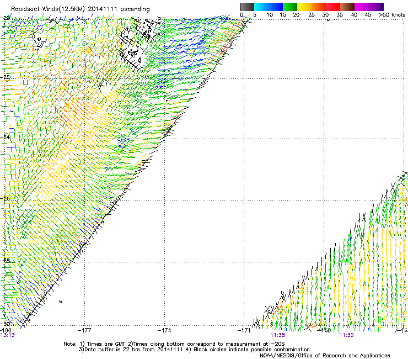Click the "0" legend scale label
Image resolution: width=408 pixels, height=359 pixels.
pyautogui.click(x=241, y=15)
